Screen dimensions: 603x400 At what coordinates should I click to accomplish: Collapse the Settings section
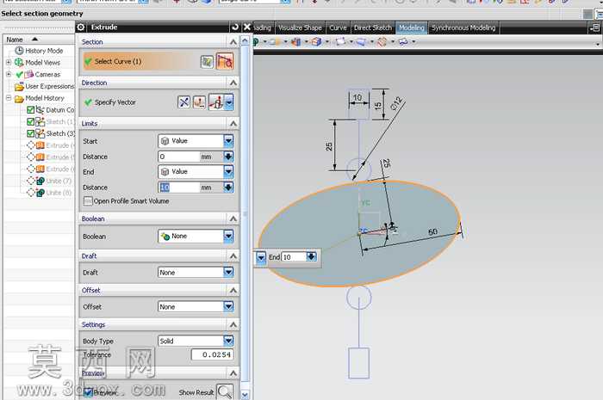click(x=233, y=325)
